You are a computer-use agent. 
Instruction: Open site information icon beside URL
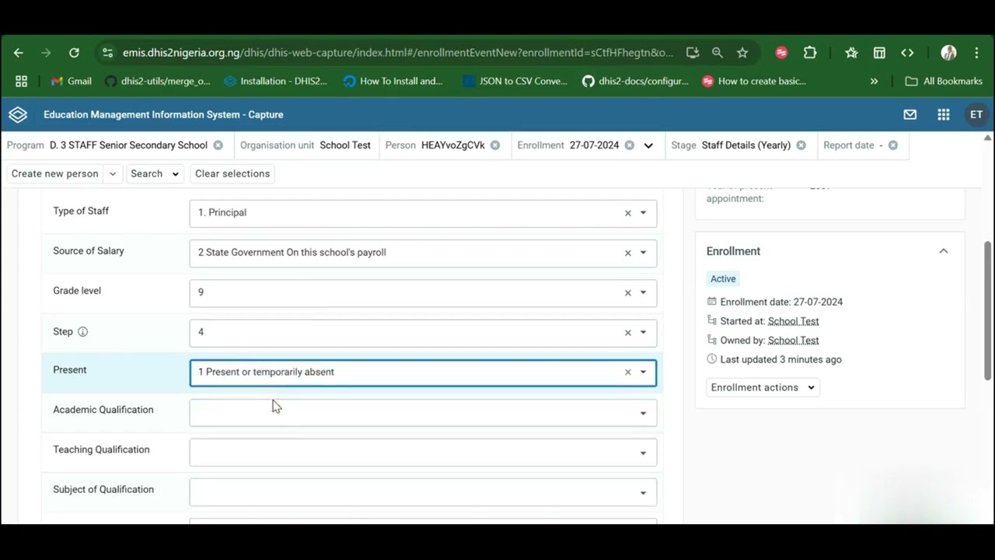108,53
